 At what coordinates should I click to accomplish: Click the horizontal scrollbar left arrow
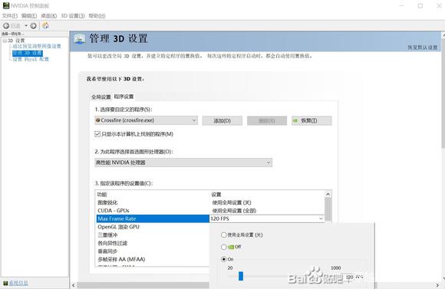coord(74,285)
